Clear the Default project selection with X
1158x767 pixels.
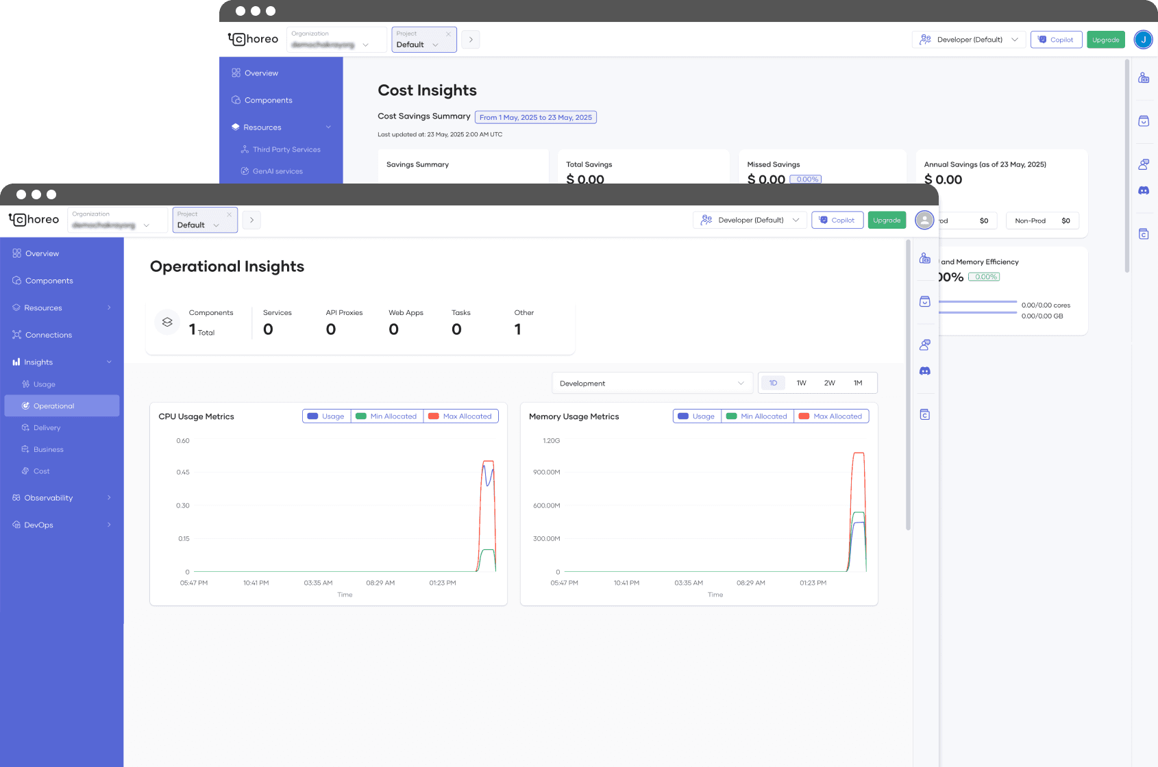(x=229, y=214)
